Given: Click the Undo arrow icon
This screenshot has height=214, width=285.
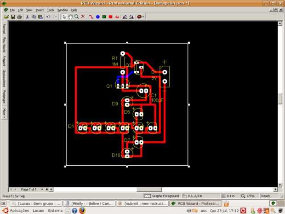Looking at the screenshot, I should (x=48, y=17).
